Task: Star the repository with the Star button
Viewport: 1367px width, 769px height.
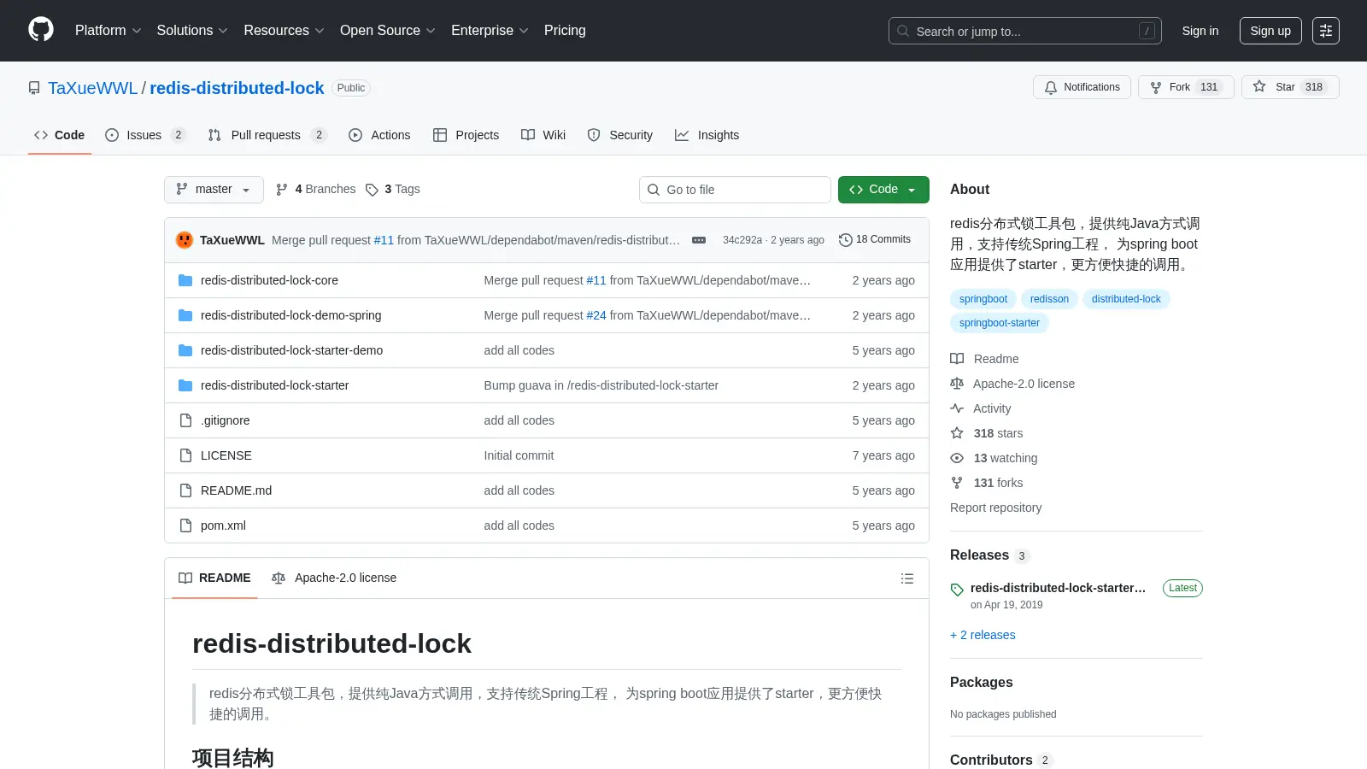Action: tap(1290, 87)
